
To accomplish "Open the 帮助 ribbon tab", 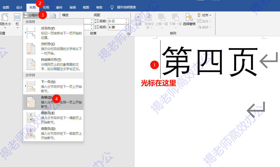I will 99,7.
